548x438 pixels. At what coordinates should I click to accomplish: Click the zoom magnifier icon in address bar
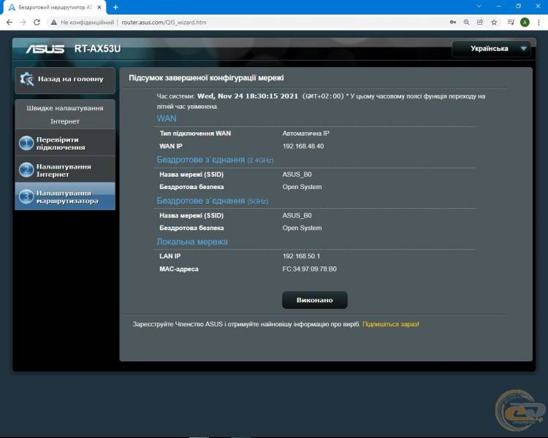click(x=466, y=23)
